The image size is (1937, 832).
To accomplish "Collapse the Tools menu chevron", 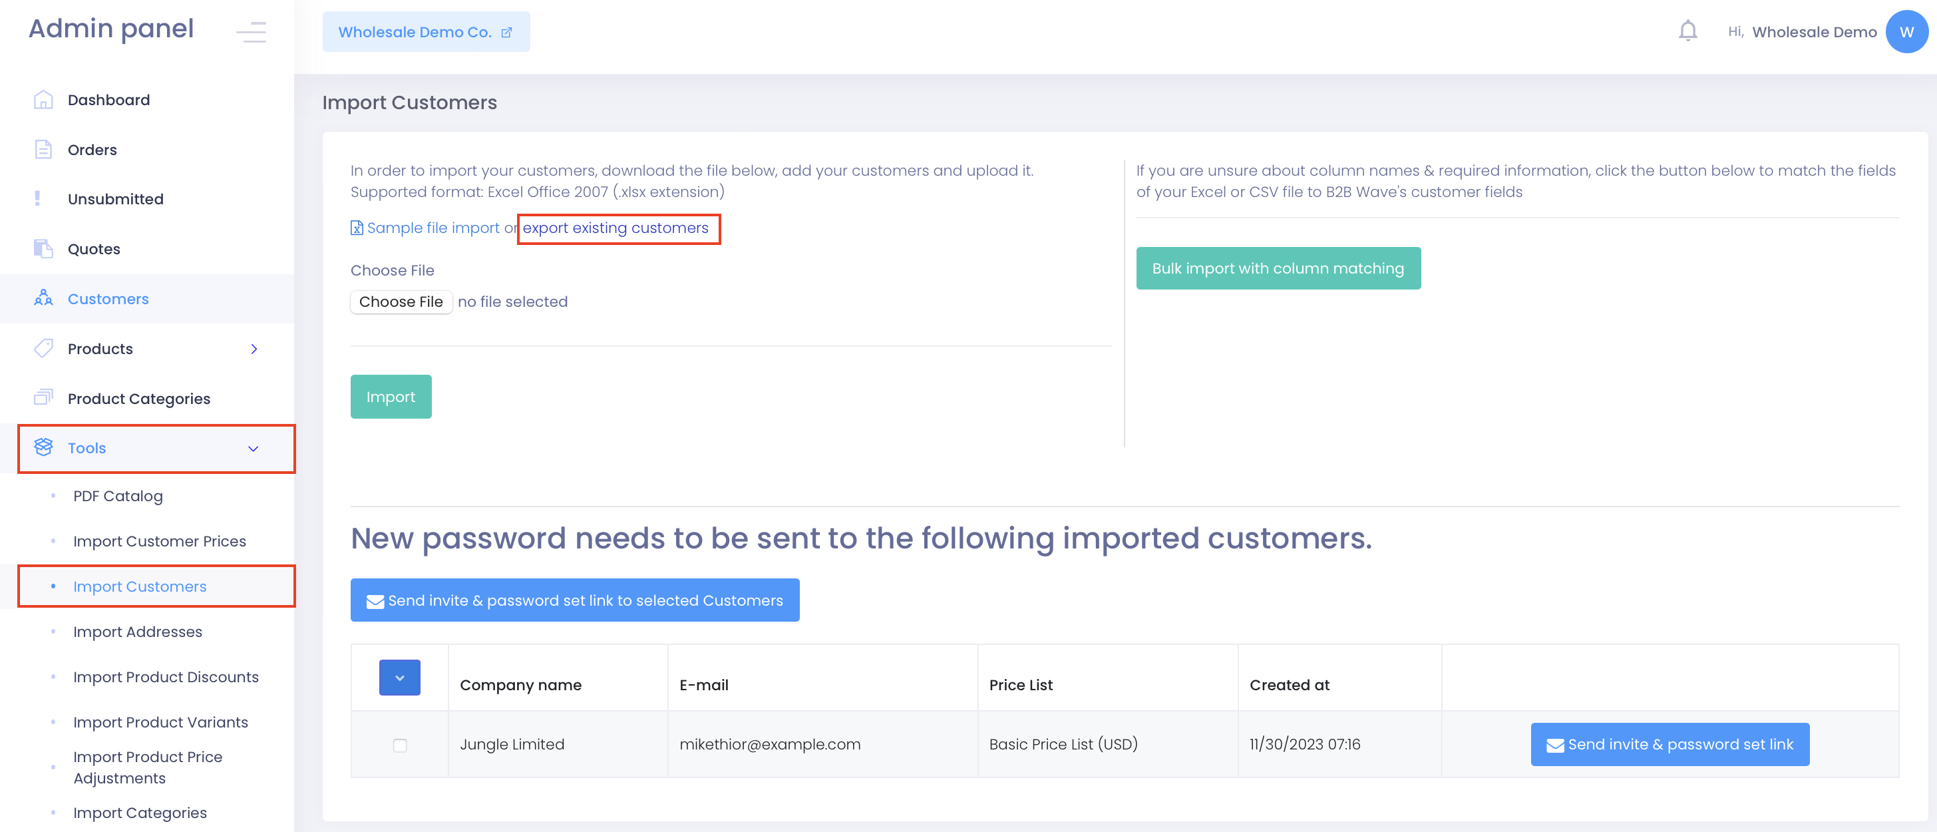I will click(x=254, y=449).
